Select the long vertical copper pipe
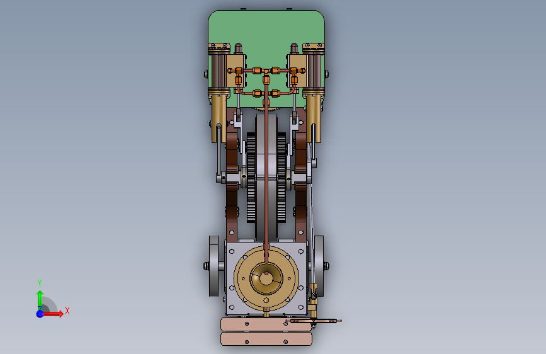Screen dimensions: 546x354 [x=266, y=174]
